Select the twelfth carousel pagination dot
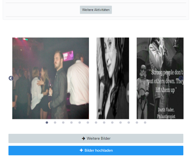Image resolution: width=192 pixels, height=168 pixels. pos(137,123)
